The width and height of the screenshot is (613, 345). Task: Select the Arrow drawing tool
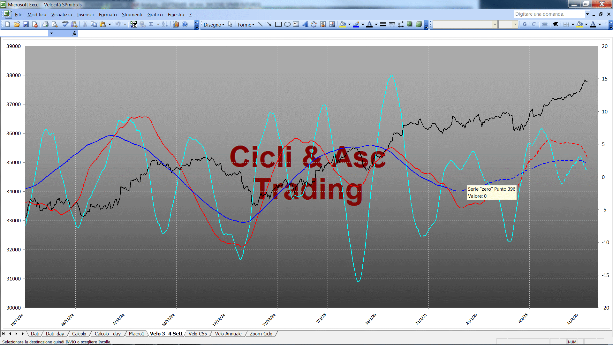click(269, 24)
